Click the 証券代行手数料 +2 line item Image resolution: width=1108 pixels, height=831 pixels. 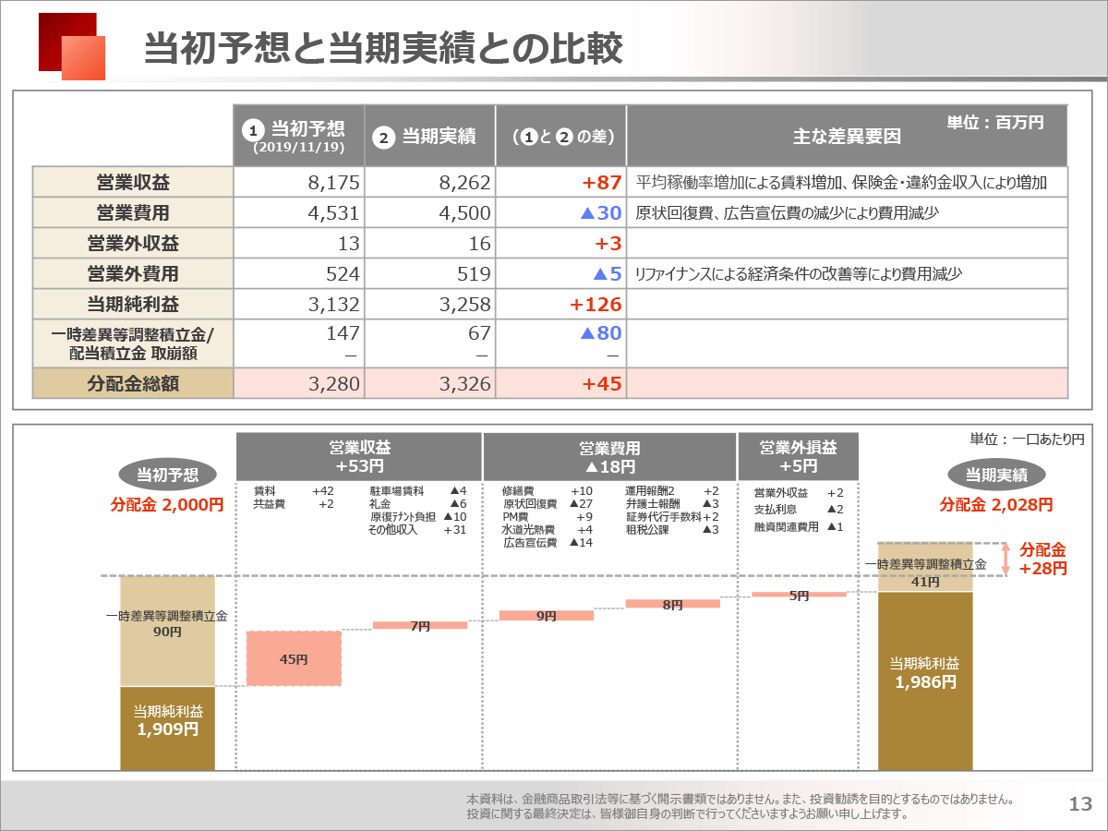click(x=672, y=517)
